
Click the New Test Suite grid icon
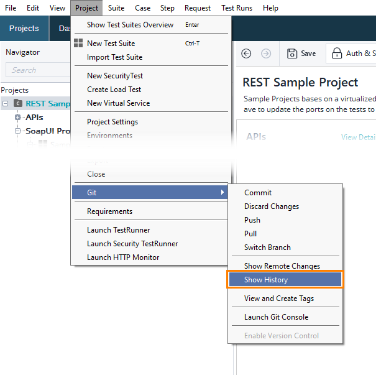(78, 43)
